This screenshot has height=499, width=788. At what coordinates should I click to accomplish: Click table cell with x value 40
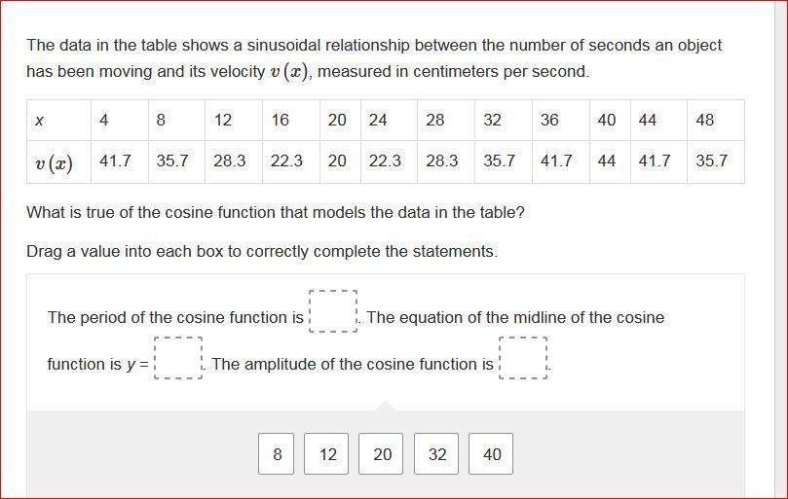point(610,120)
